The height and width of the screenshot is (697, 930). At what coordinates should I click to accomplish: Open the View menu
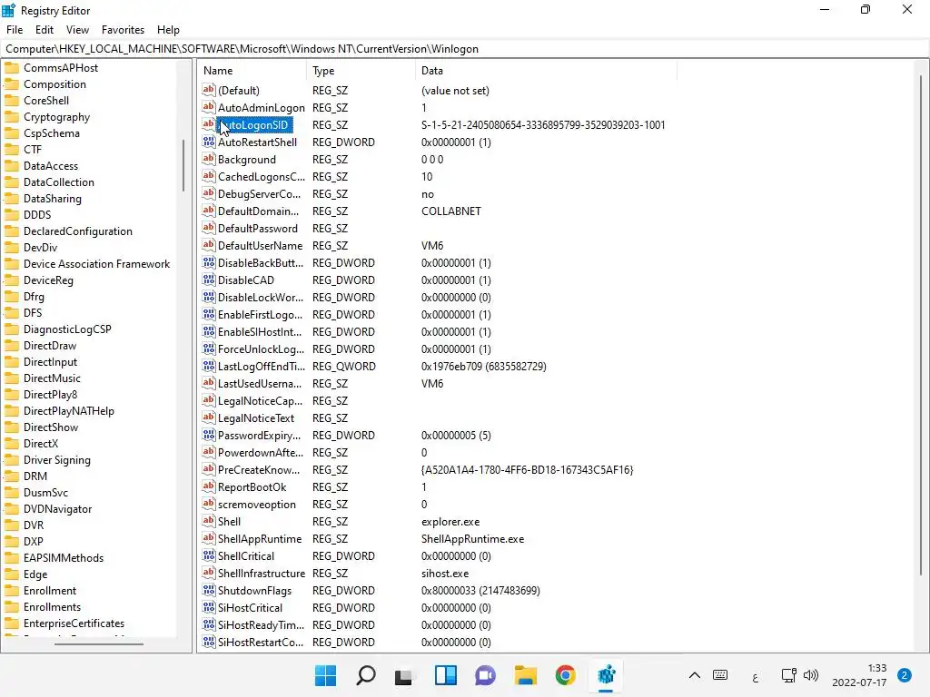point(78,30)
